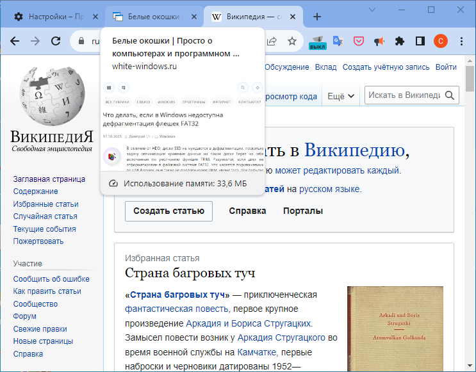Close the Настройки tab
476x372 pixels.
95,17
